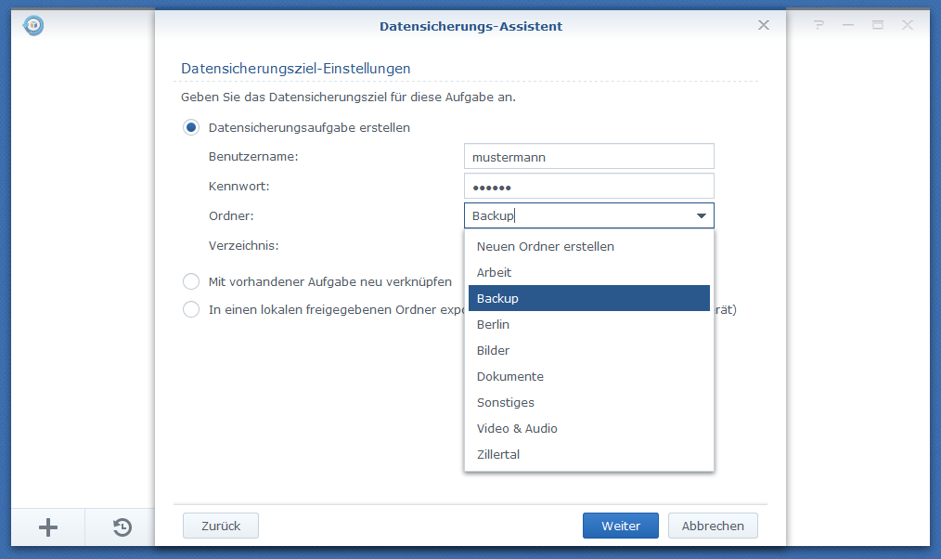Select the Berlin folder from the dropdown

(493, 324)
